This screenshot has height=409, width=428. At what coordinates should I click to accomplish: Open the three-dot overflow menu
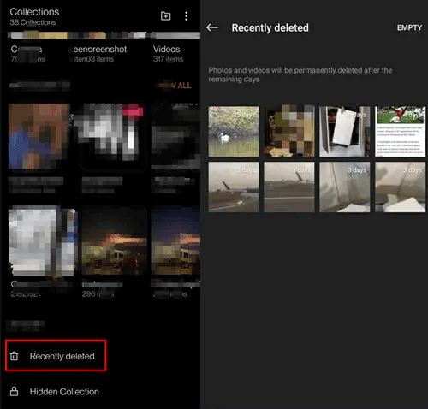(186, 16)
